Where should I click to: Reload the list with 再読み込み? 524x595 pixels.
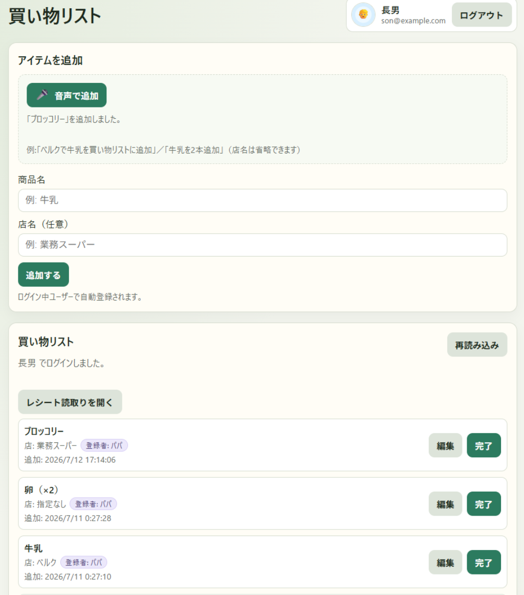(477, 345)
